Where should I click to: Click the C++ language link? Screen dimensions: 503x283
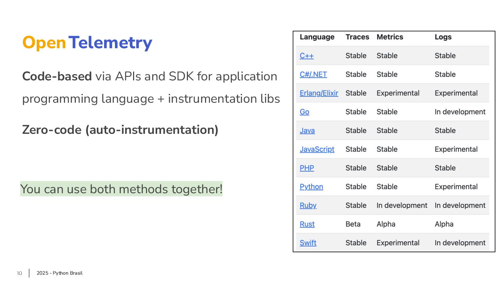[307, 56]
